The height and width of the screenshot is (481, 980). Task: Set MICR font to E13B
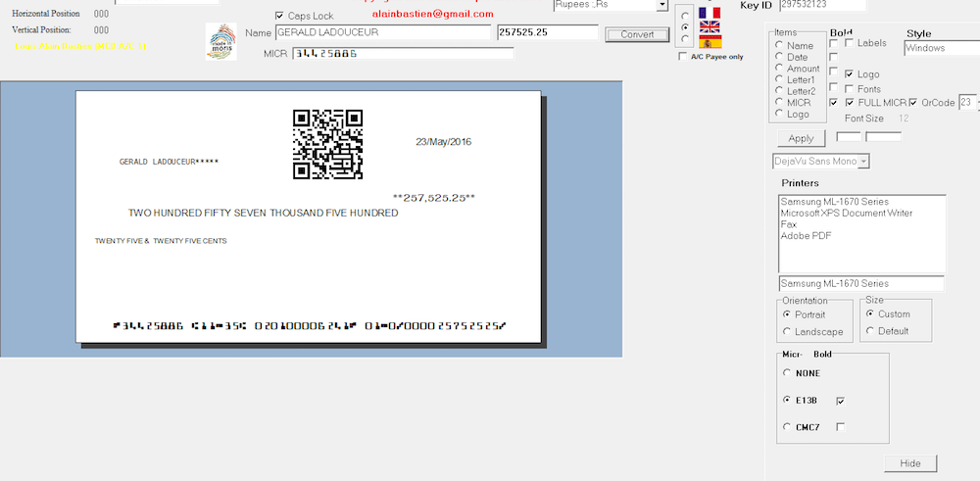[x=787, y=400]
